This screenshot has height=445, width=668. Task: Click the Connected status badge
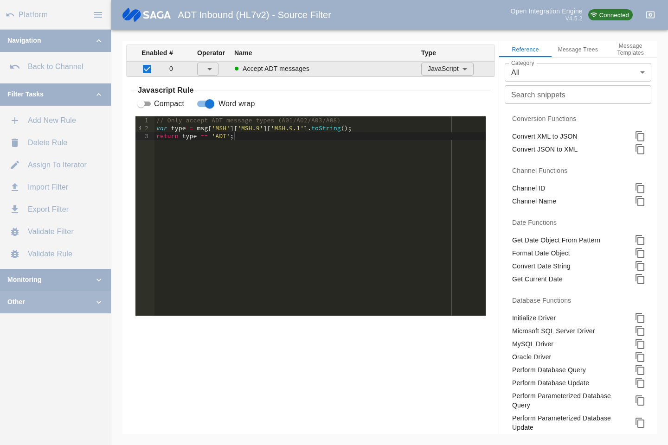coord(610,15)
